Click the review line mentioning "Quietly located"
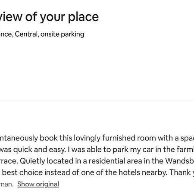This screenshot has height=194, width=194. tap(97, 161)
